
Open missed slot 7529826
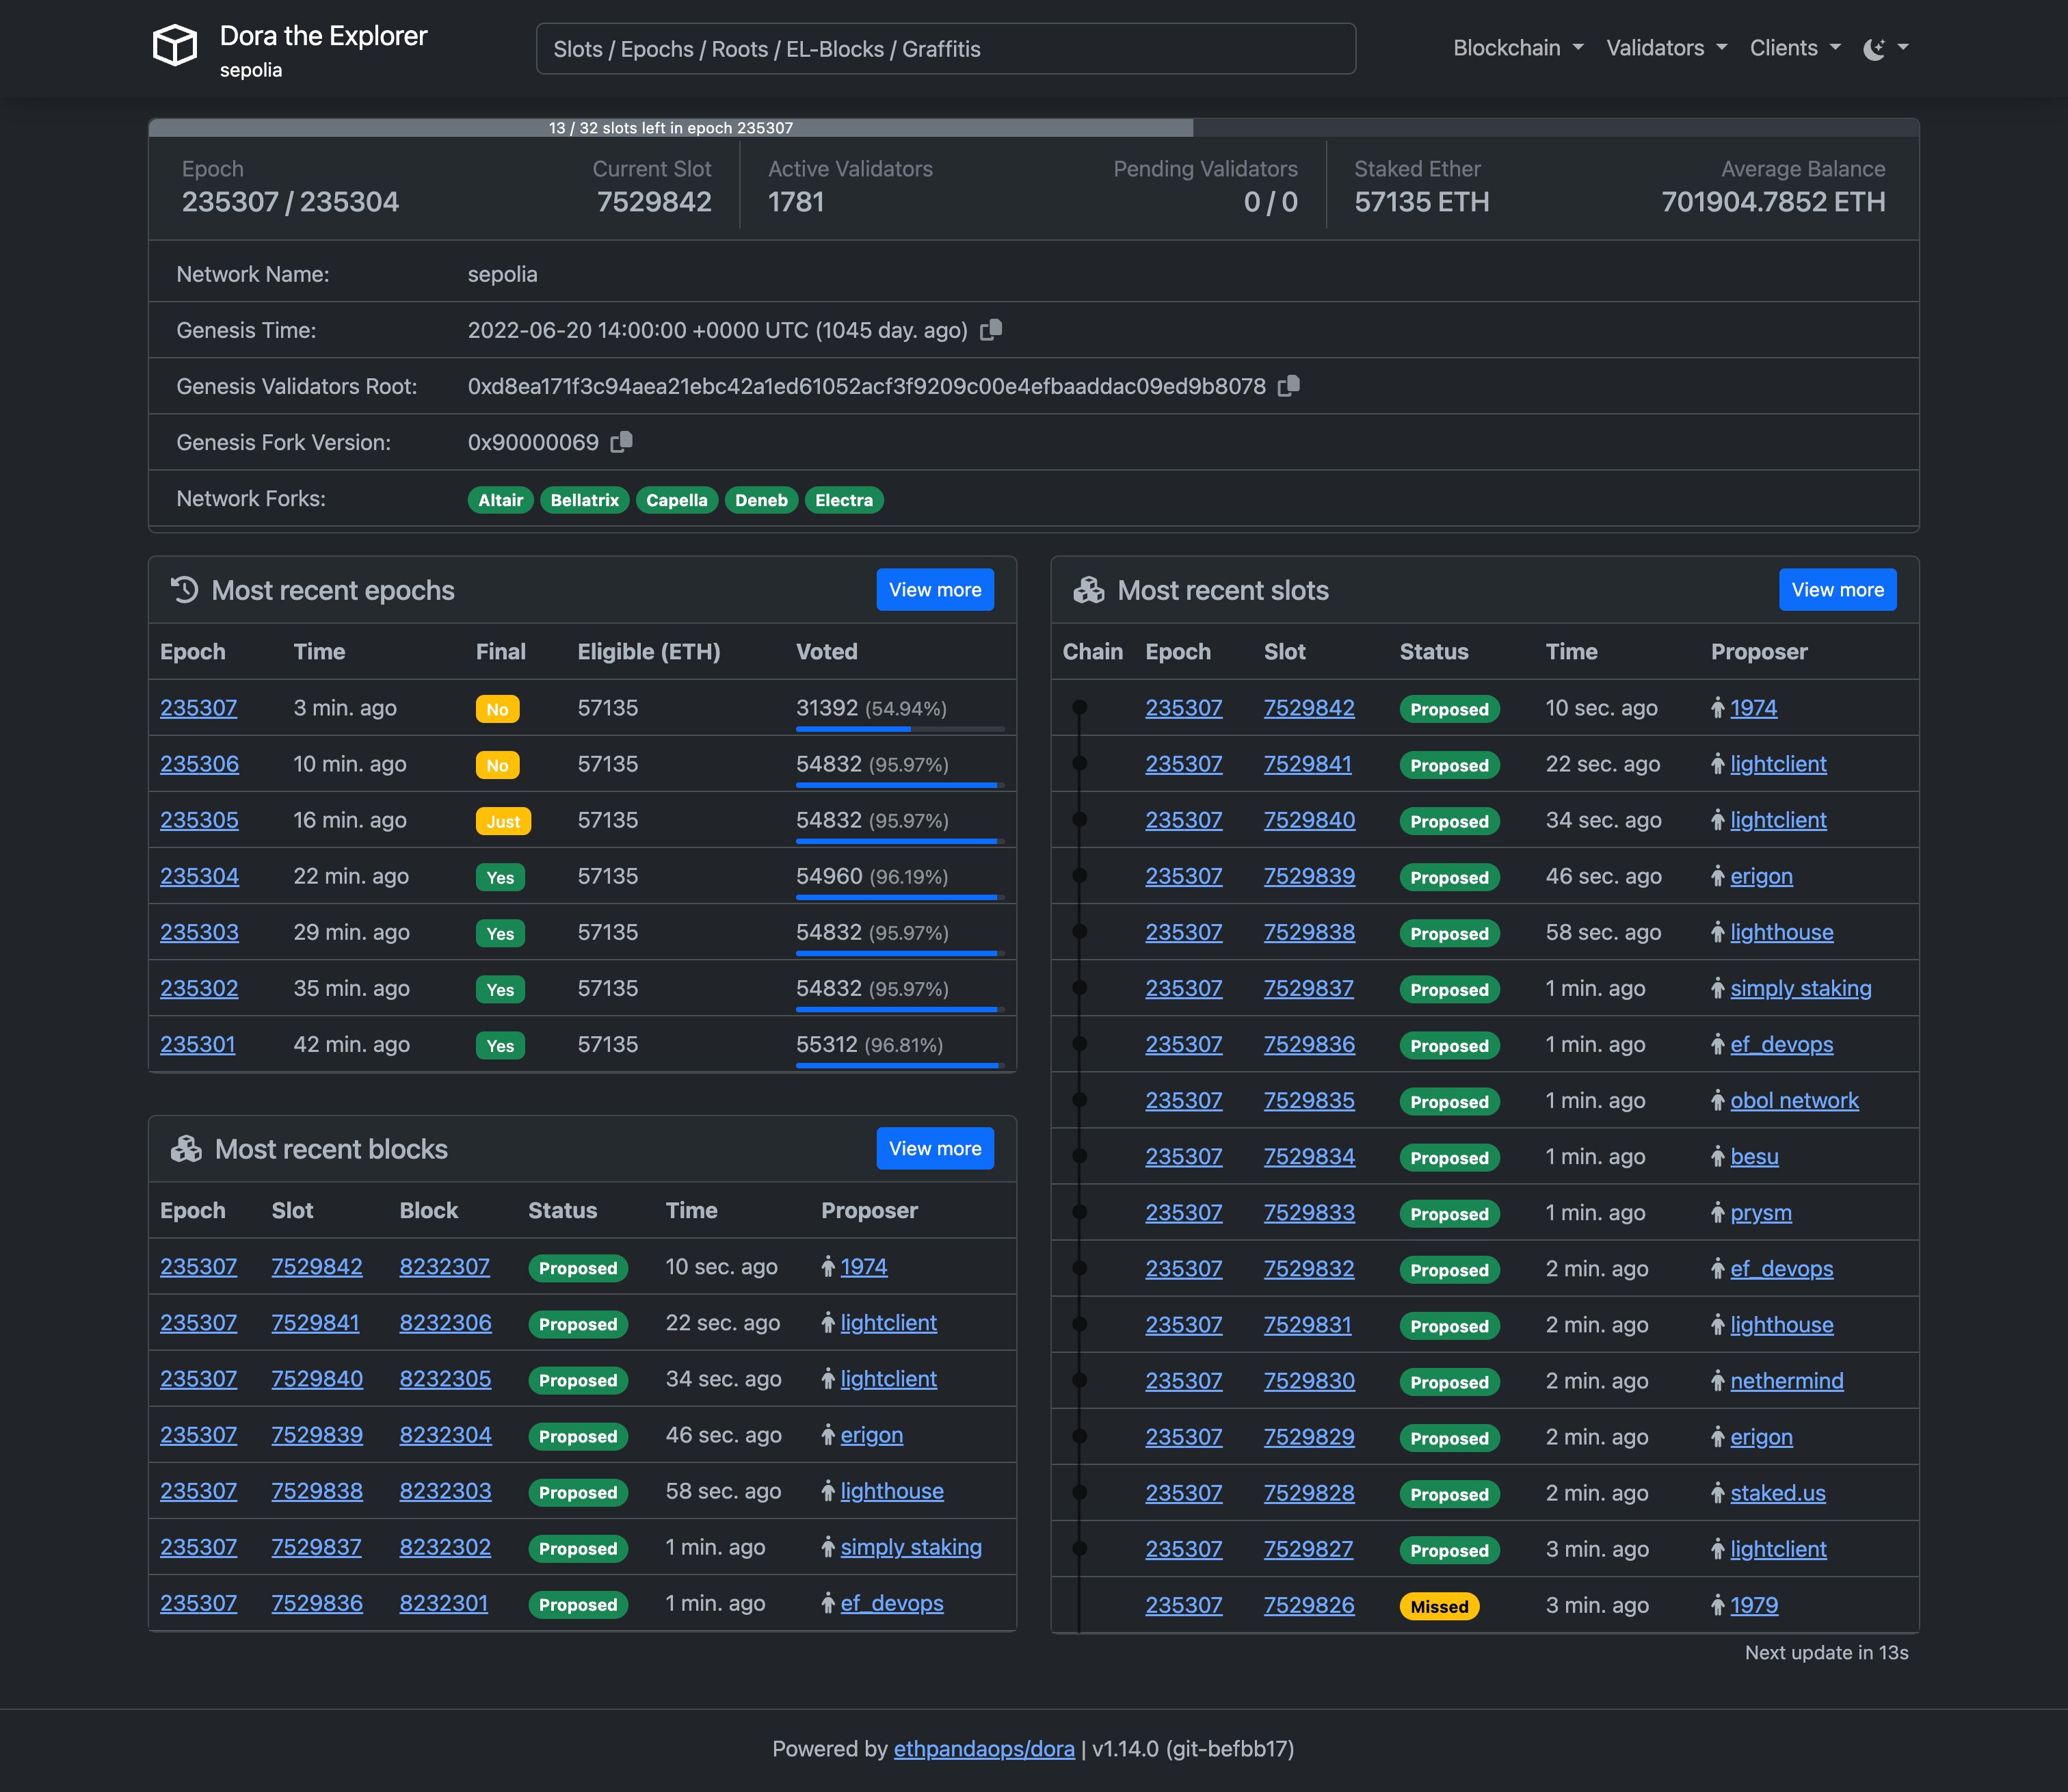(x=1308, y=1605)
